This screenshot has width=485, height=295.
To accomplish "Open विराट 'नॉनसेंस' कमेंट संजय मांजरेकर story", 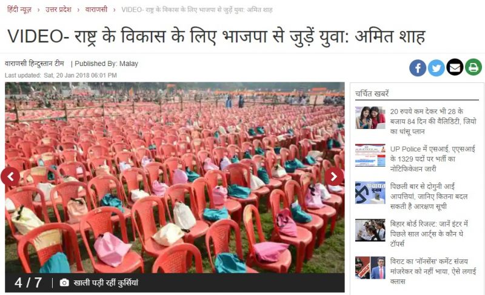I will coord(433,271).
